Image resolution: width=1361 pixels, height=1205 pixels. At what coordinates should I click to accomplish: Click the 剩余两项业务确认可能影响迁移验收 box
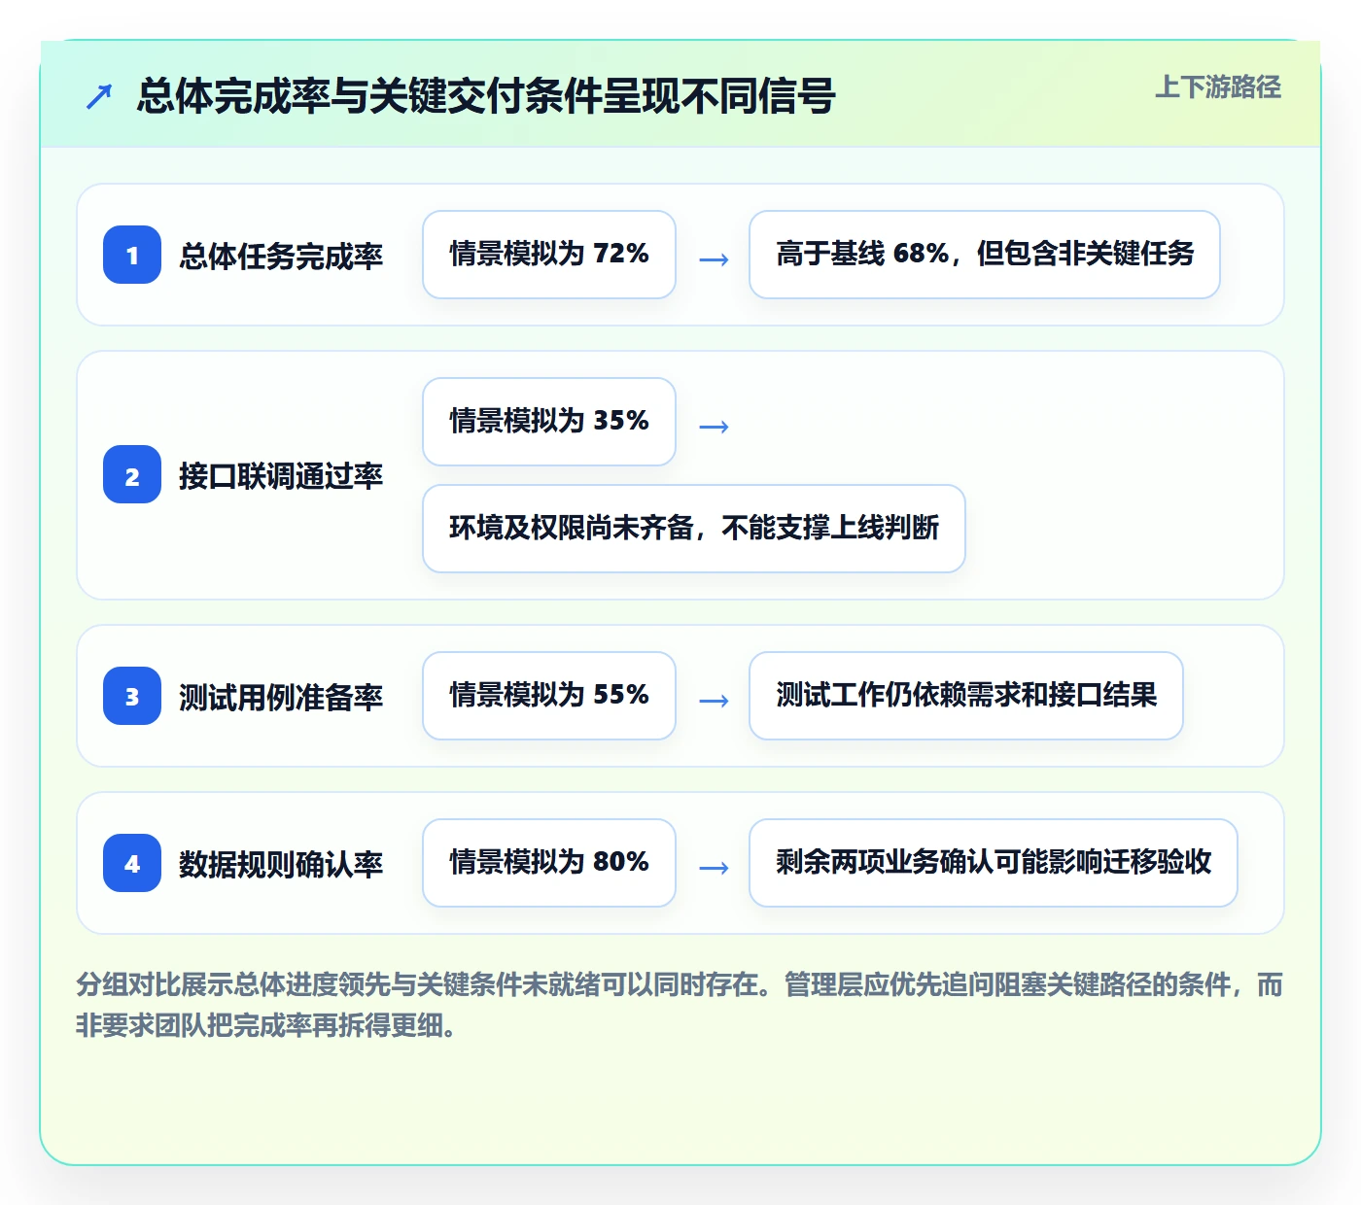click(x=994, y=863)
